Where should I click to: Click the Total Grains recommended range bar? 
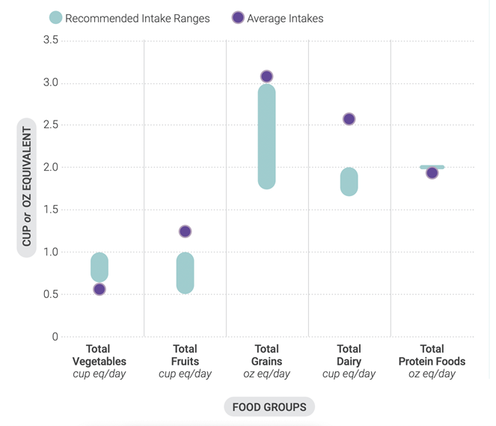[267, 136]
